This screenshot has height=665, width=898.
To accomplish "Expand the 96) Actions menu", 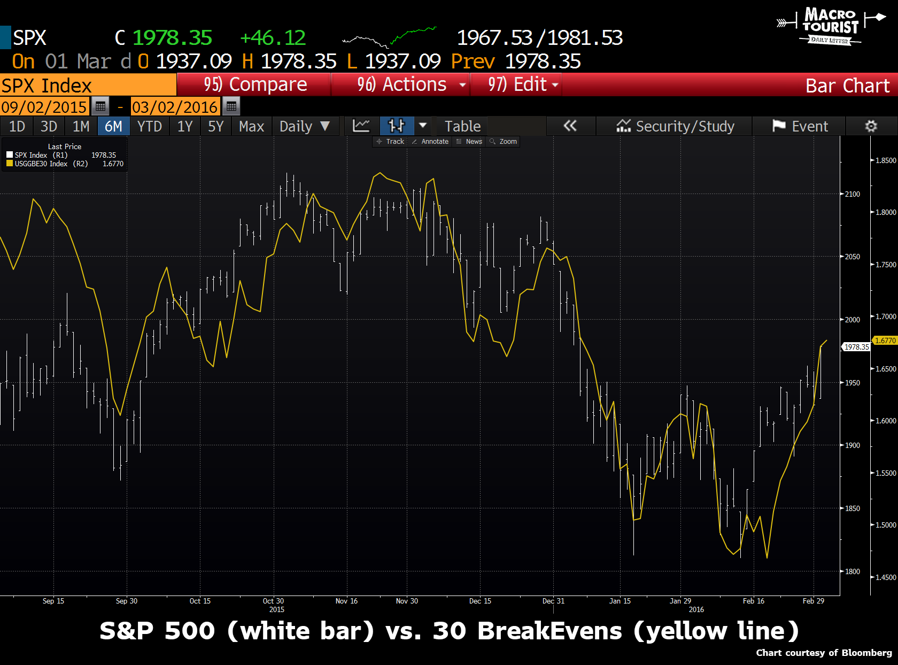I will (412, 84).
